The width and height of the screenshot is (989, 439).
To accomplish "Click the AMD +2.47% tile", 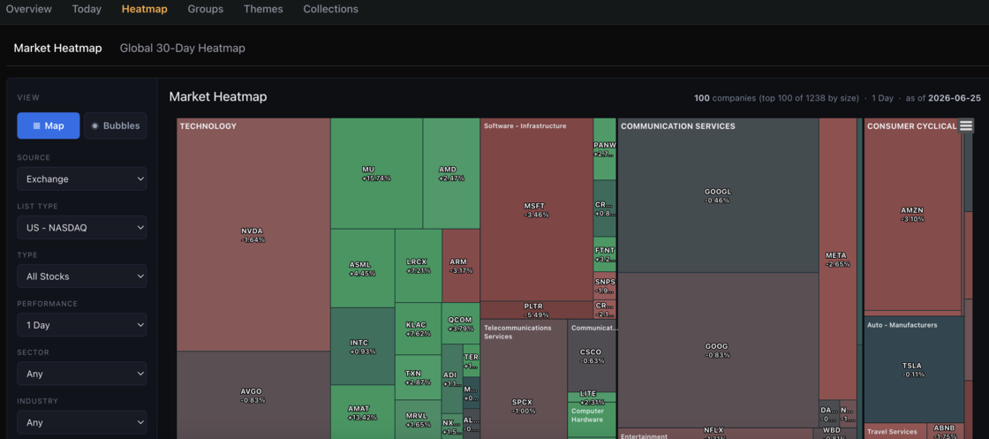I will [451, 173].
